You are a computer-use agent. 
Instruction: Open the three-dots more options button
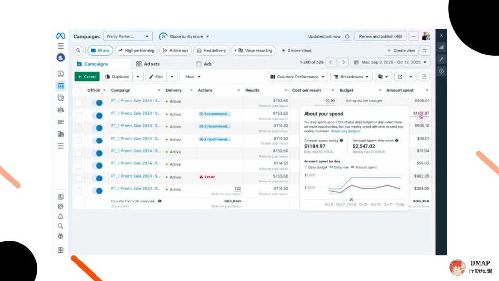[413, 36]
